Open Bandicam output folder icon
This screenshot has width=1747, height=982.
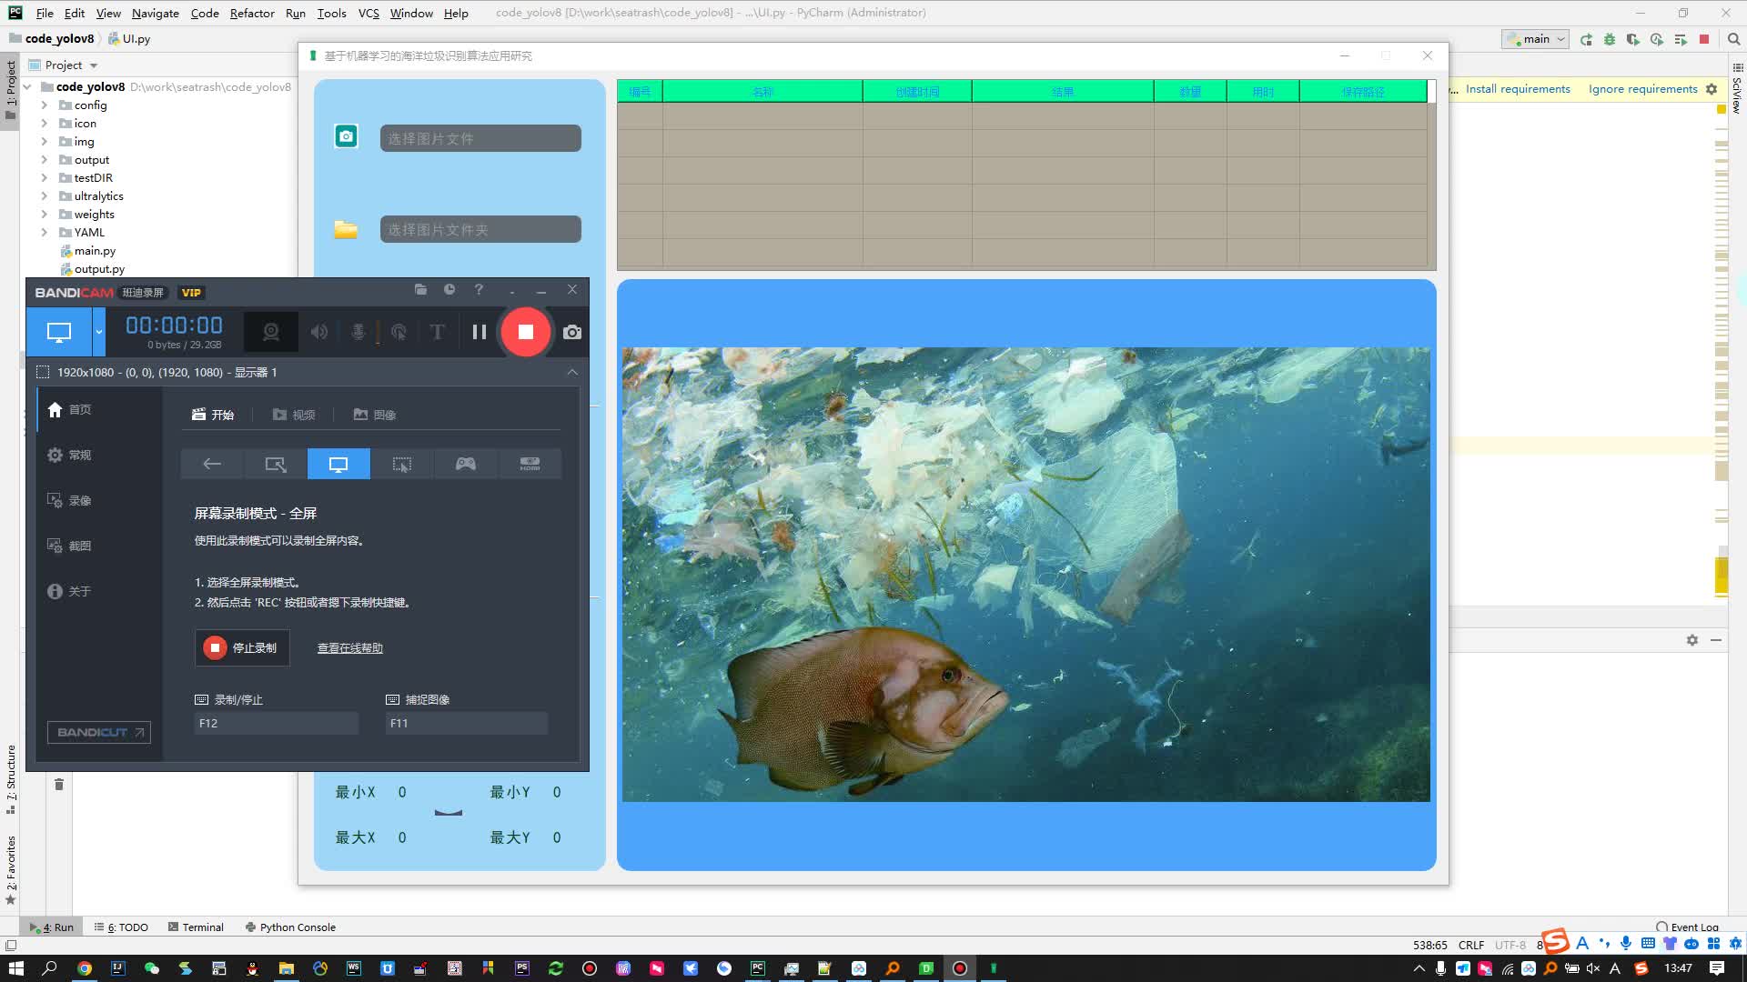[420, 289]
